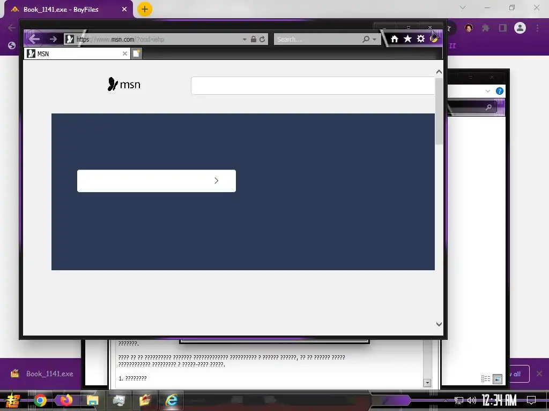Go to the Internet Explorer home page
Screen dimensions: 549x411
(395, 39)
